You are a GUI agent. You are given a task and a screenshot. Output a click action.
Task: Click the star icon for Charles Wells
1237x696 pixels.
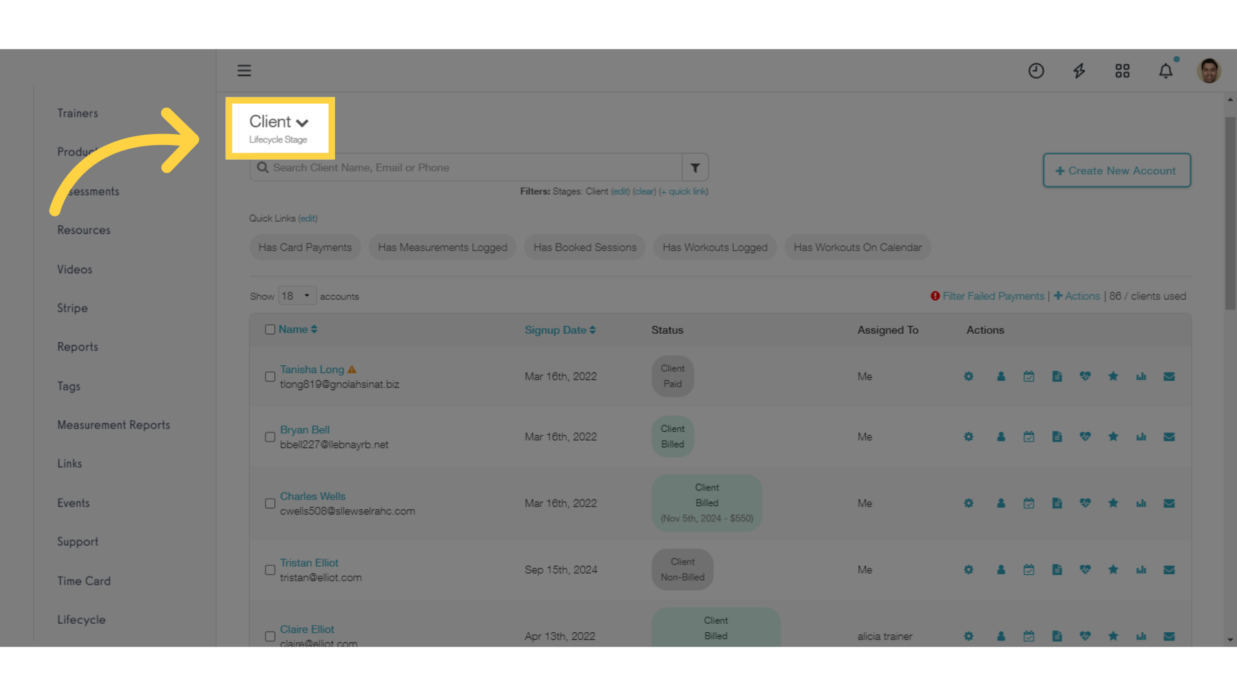(x=1113, y=503)
